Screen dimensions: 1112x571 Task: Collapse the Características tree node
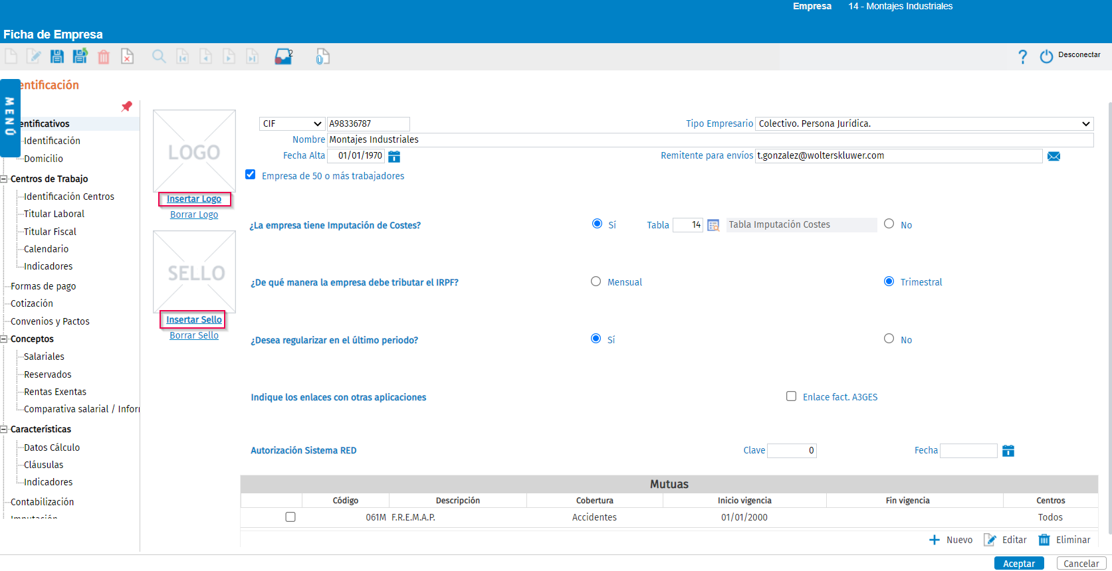pyautogui.click(x=3, y=429)
